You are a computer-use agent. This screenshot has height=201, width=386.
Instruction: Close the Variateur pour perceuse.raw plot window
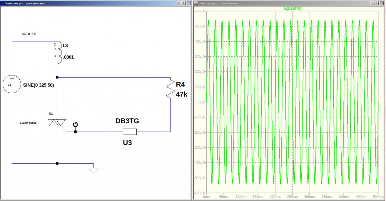pos(382,3)
